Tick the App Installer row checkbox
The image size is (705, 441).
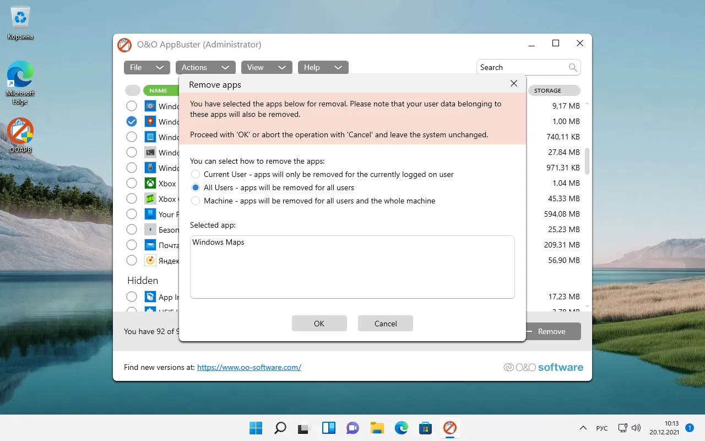[x=132, y=297]
